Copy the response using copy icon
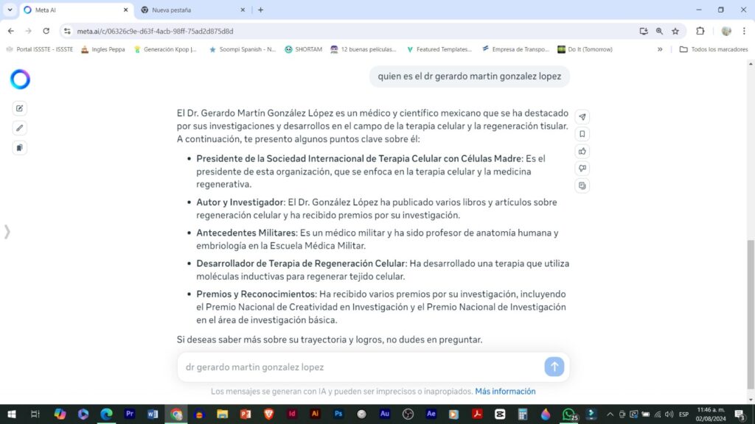 point(582,185)
